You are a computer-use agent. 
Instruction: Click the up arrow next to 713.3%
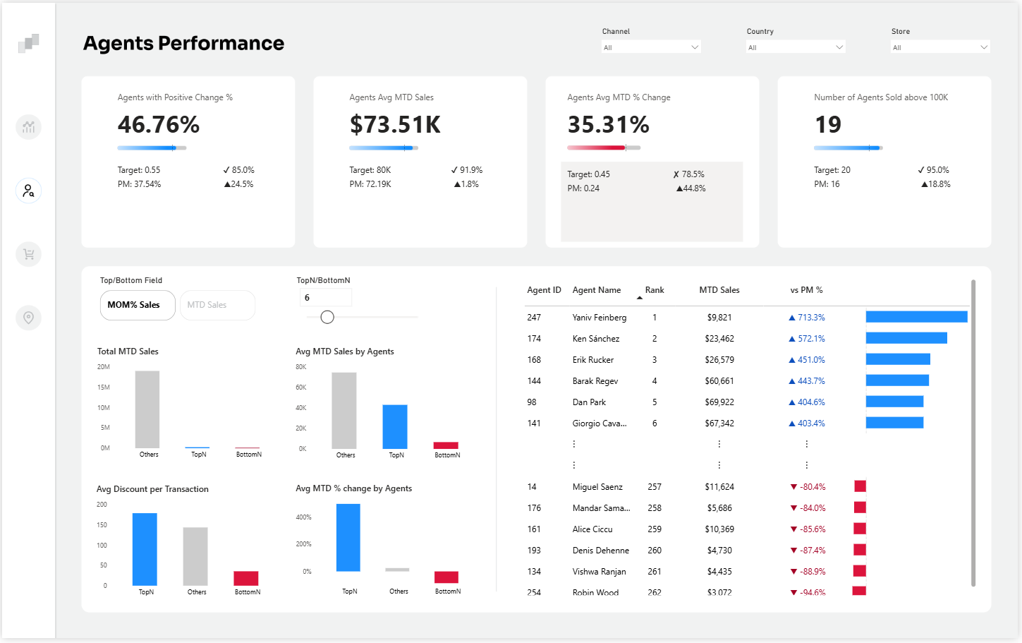click(792, 318)
